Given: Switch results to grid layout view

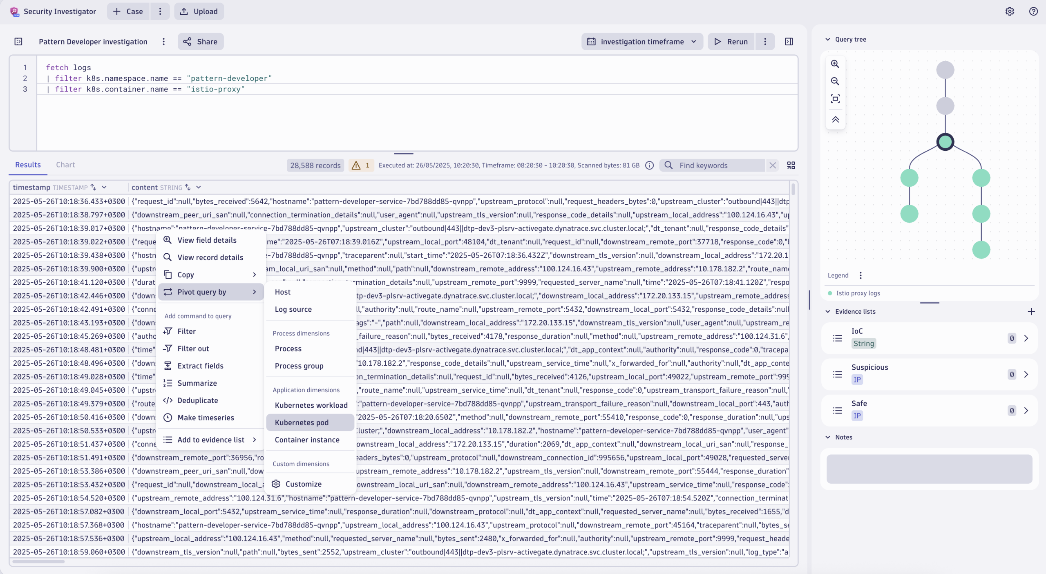Looking at the screenshot, I should click(x=791, y=165).
